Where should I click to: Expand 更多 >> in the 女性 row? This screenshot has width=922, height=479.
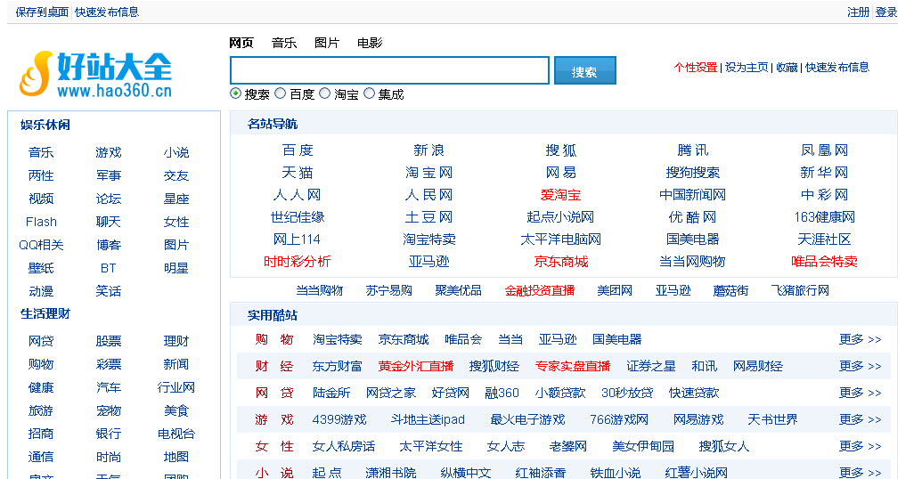(861, 446)
